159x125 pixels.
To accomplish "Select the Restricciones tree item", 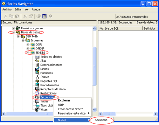I will tap(48, 93).
